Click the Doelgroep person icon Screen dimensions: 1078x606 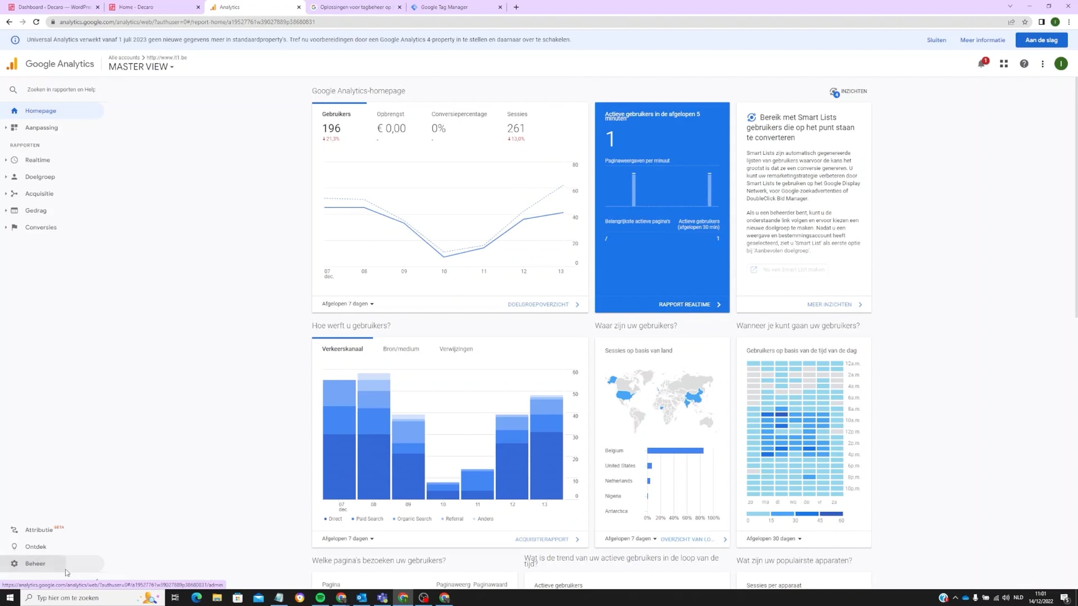coord(14,177)
